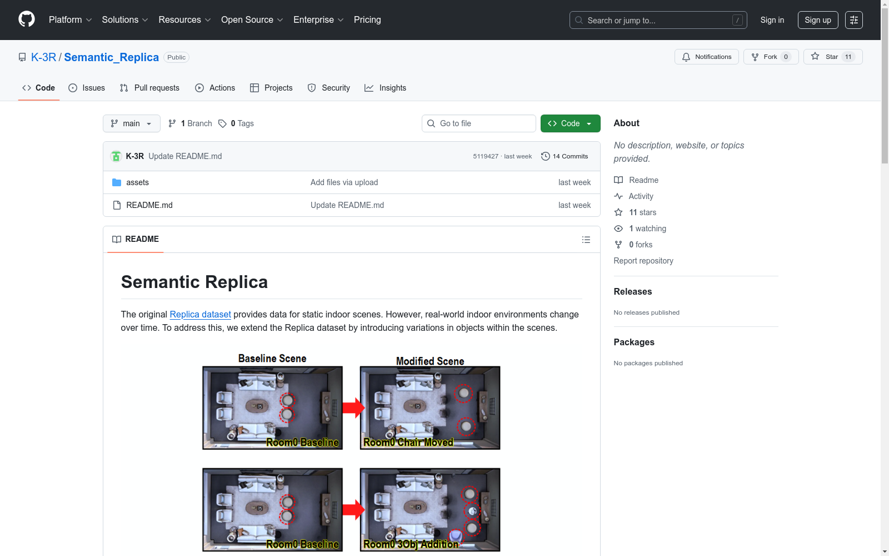This screenshot has height=556, width=889.
Task: Open the green Code dropdown button
Action: [x=571, y=123]
